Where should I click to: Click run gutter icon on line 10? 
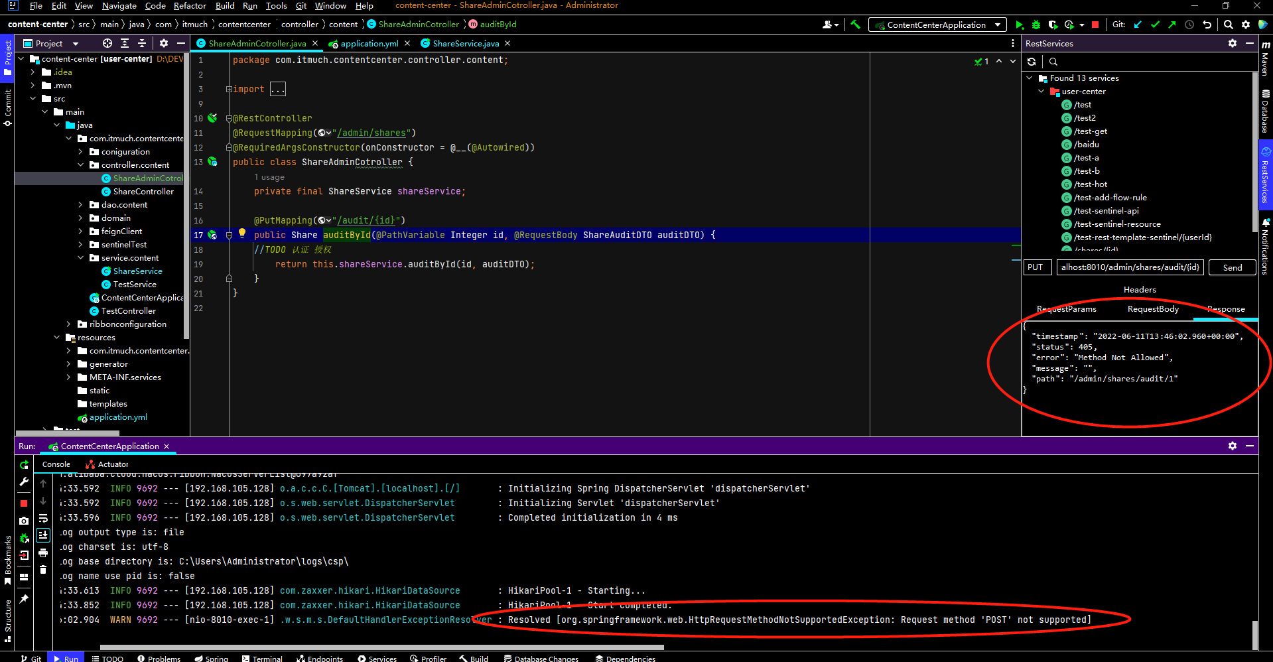tap(212, 118)
